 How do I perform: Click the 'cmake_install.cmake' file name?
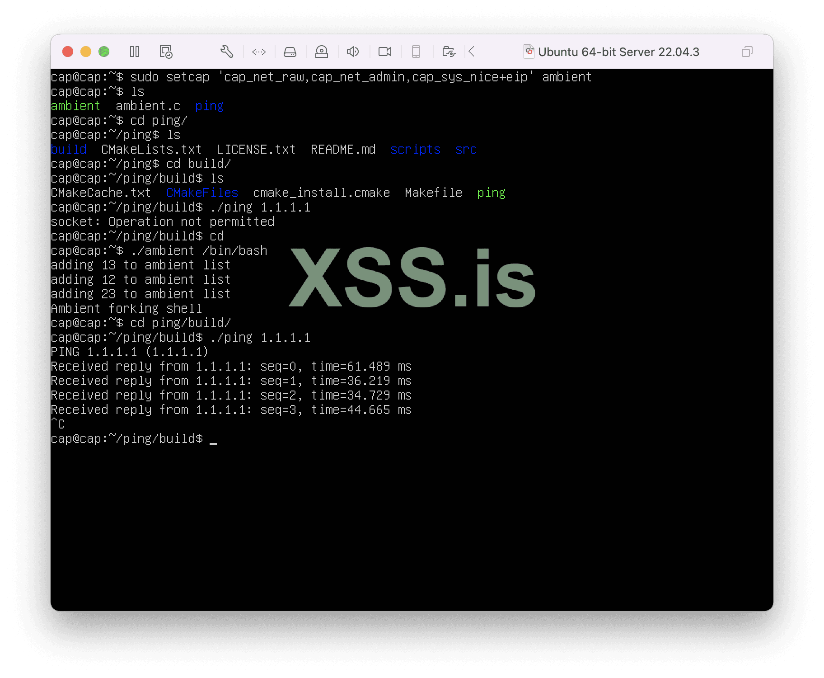(x=321, y=193)
